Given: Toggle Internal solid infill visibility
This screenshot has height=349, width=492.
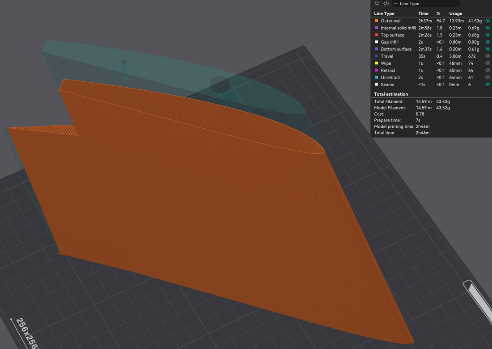Looking at the screenshot, I should point(488,28).
